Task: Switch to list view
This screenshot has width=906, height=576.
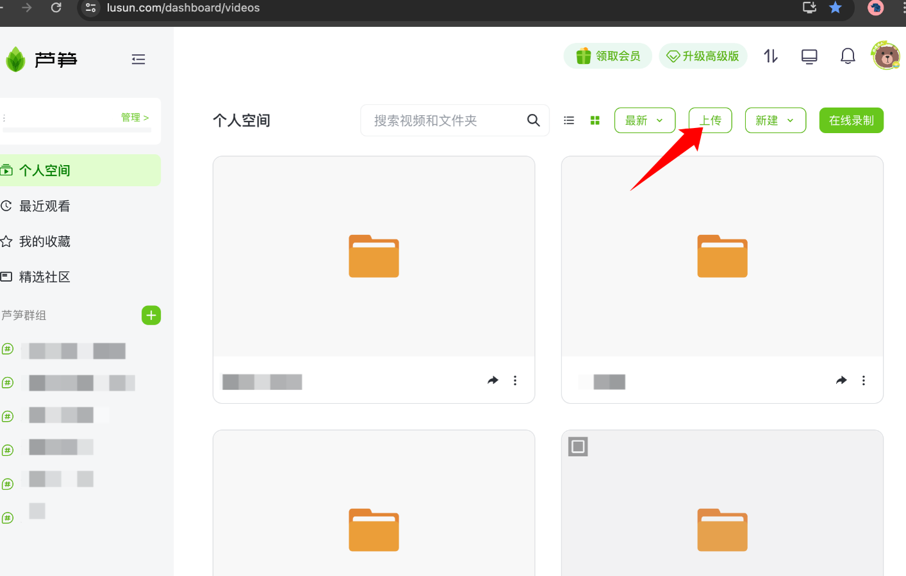Action: tap(569, 120)
